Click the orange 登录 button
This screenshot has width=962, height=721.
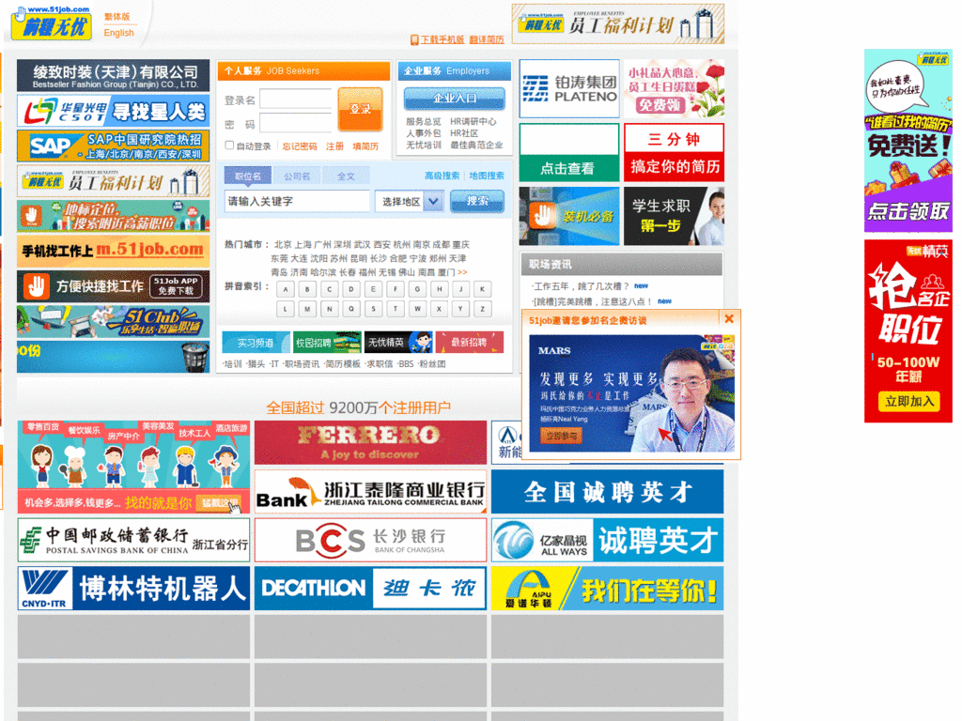[360, 109]
